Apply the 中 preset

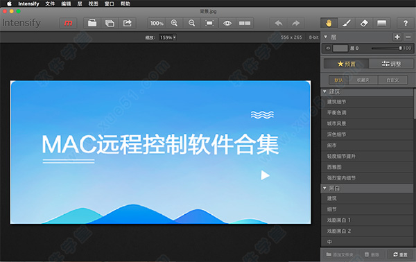click(367, 242)
